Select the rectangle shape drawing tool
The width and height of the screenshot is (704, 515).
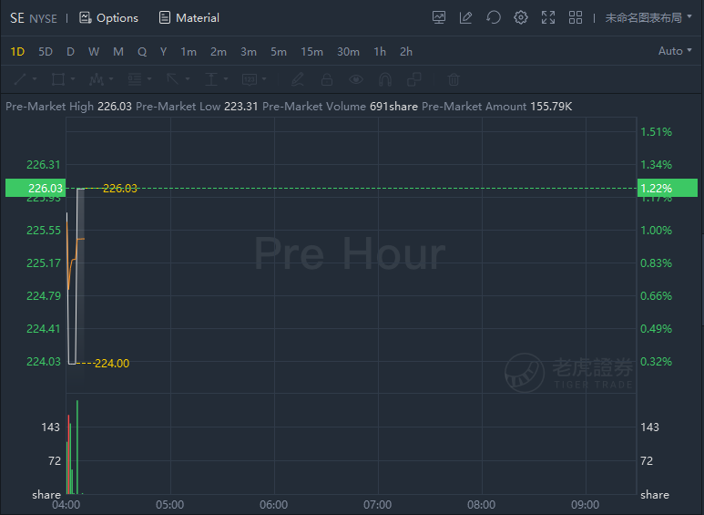click(58, 79)
